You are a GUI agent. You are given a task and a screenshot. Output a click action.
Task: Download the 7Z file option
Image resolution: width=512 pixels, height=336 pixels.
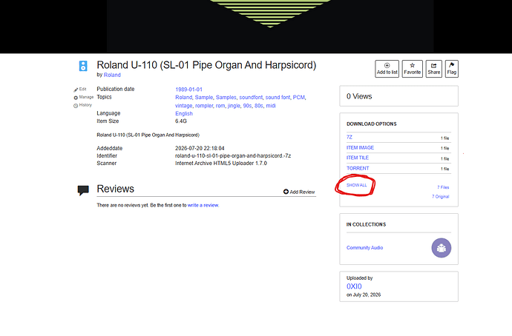[349, 137]
